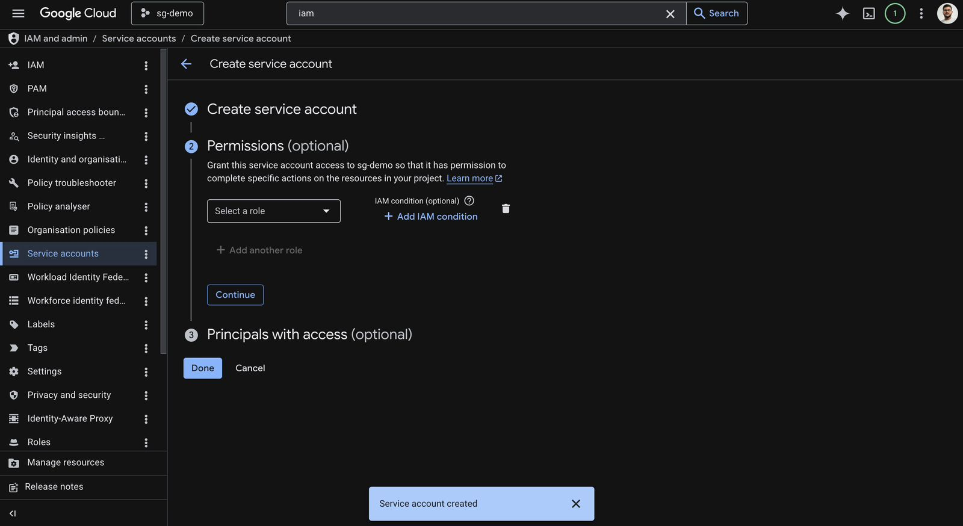Viewport: 963px width, 526px height.
Task: Click the back arrow beside Create service account
Action: coord(187,64)
